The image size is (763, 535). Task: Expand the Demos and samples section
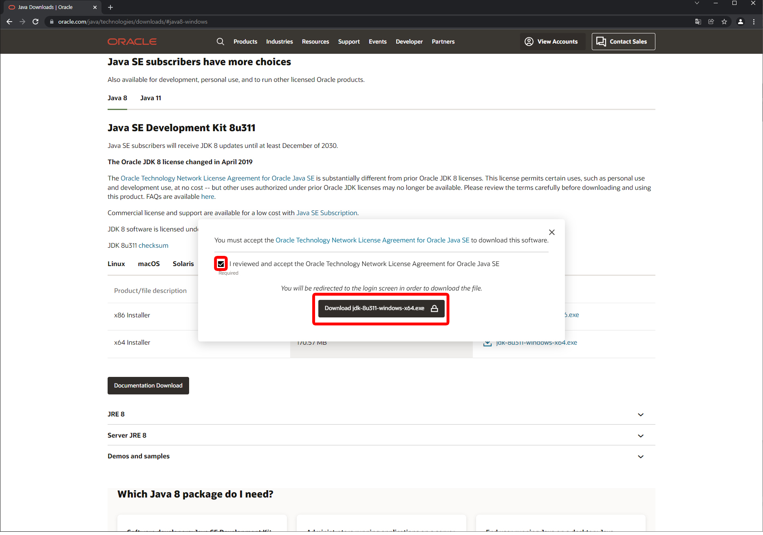(x=641, y=457)
